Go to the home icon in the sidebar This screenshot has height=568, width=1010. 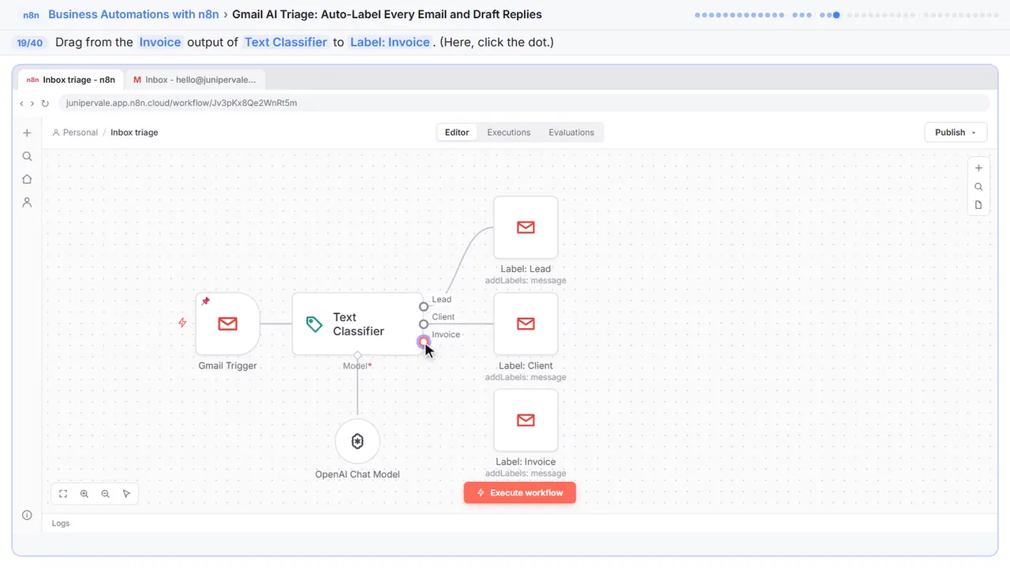pyautogui.click(x=27, y=179)
